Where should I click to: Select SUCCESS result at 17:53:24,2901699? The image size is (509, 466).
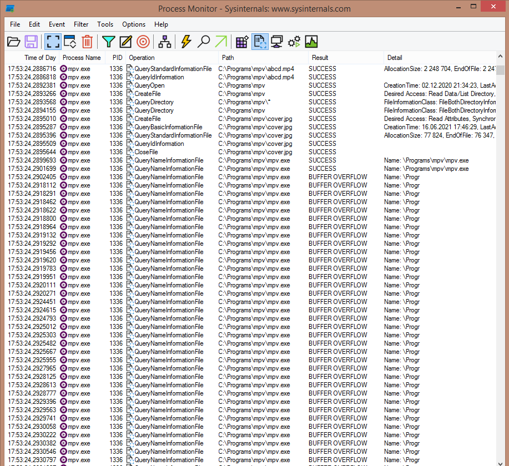(322, 169)
